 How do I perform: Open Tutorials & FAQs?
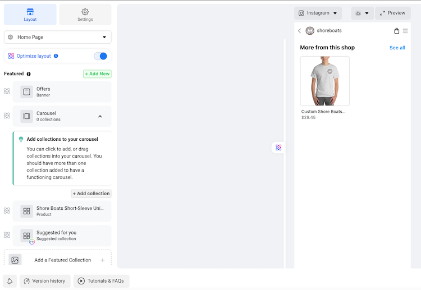point(101,281)
